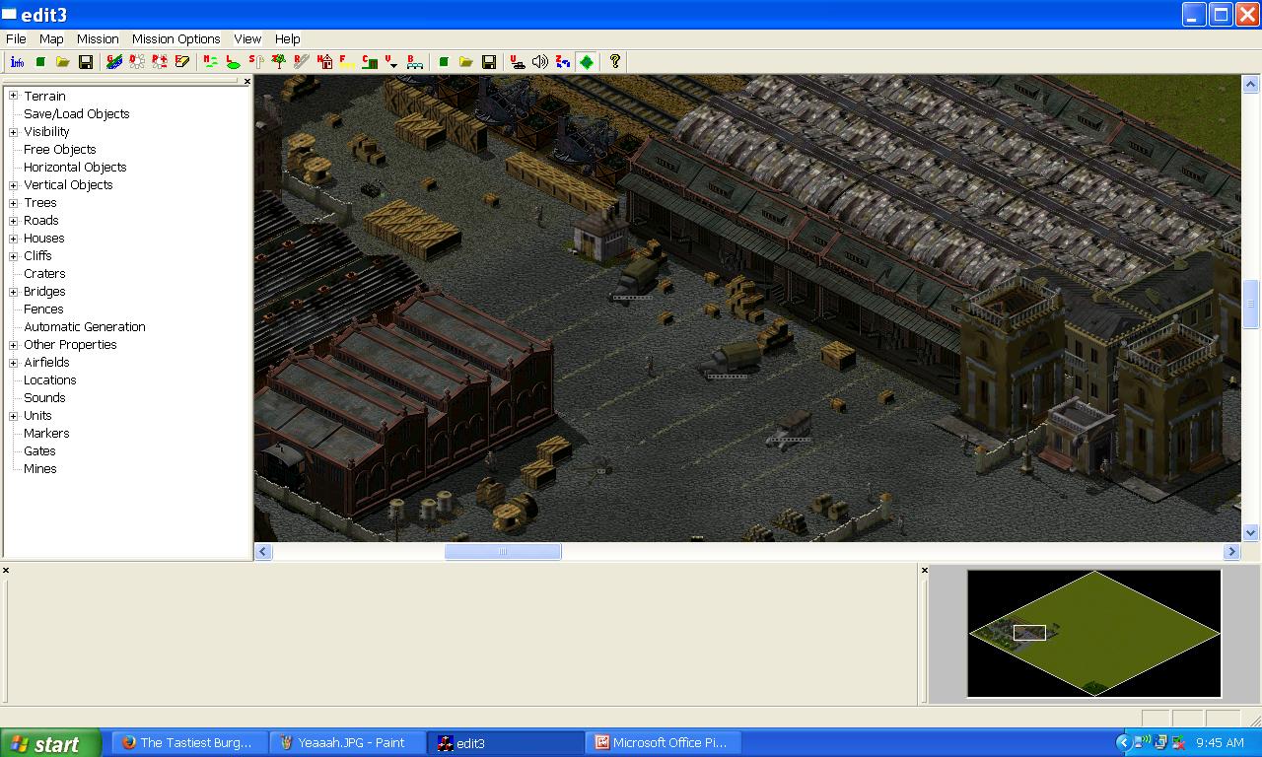
Task: Click the minimap overview thumbnail
Action: 1094,634
